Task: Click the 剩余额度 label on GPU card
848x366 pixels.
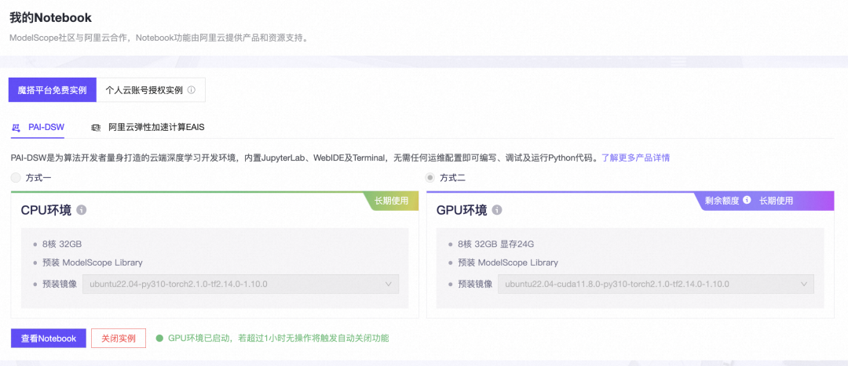Action: [x=722, y=201]
